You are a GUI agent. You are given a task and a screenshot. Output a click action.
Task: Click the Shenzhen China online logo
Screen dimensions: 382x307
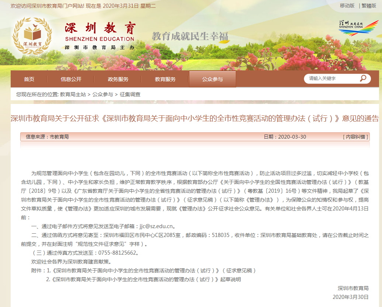click(358, 28)
